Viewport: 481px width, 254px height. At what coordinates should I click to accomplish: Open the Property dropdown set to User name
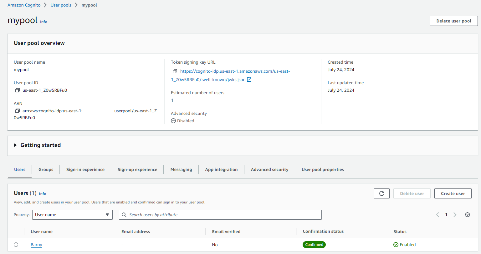(x=72, y=215)
